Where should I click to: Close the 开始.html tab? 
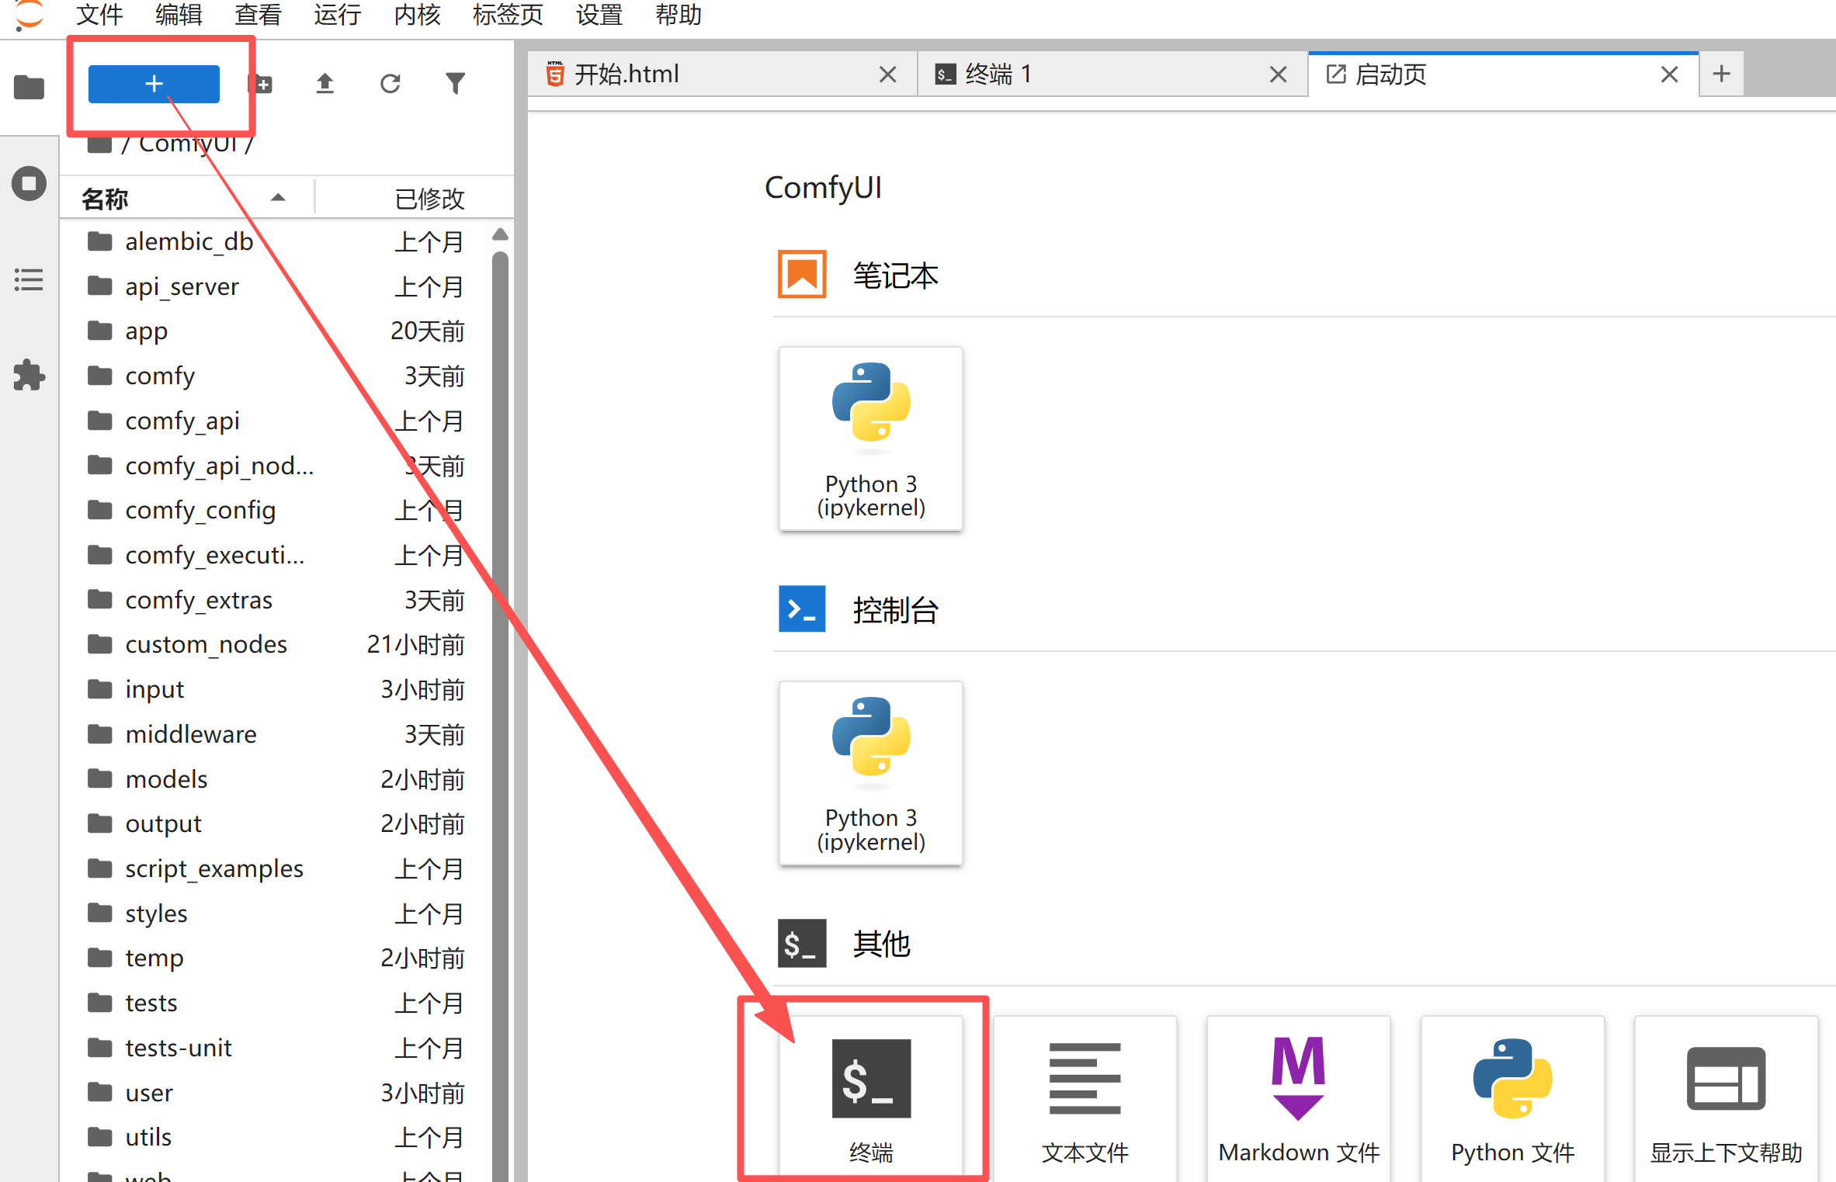pos(887,75)
